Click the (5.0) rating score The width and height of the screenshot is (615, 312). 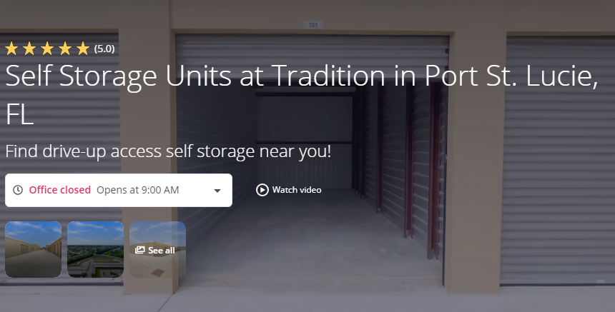pyautogui.click(x=104, y=49)
